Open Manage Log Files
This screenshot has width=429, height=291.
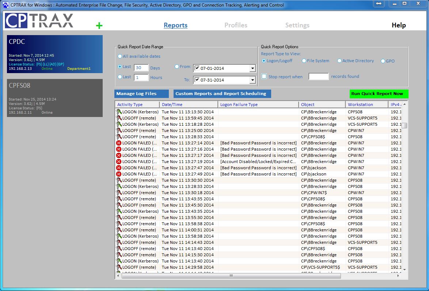click(x=141, y=94)
